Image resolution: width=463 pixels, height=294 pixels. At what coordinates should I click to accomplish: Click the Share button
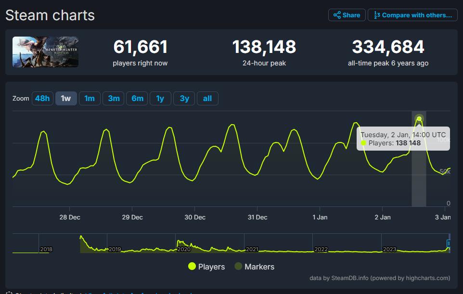(347, 15)
